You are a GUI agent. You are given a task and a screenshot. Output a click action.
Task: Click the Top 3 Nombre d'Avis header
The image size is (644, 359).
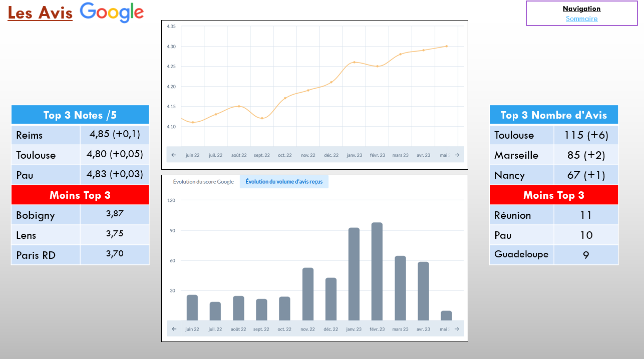click(x=553, y=115)
